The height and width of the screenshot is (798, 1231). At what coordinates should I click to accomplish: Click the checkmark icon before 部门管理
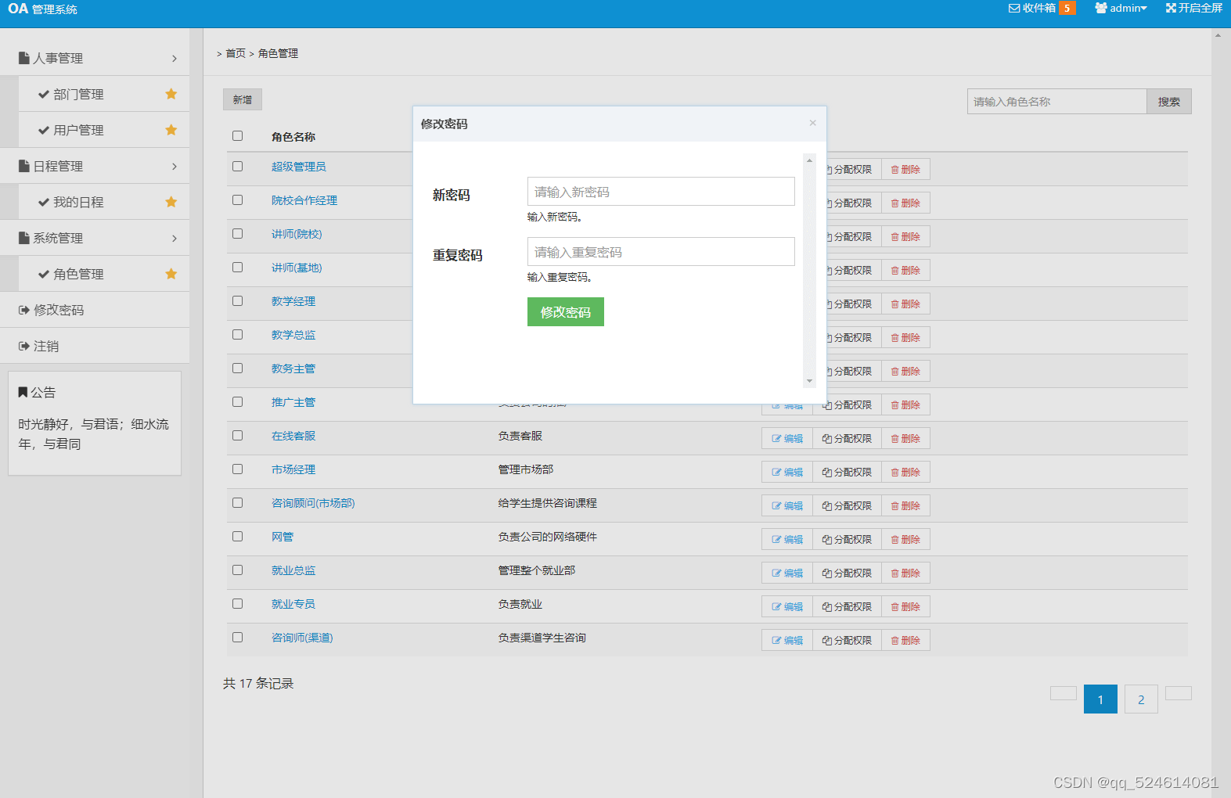(44, 94)
